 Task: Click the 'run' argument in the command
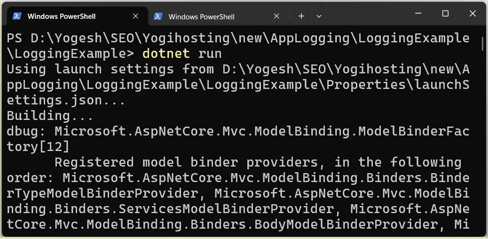(210, 54)
